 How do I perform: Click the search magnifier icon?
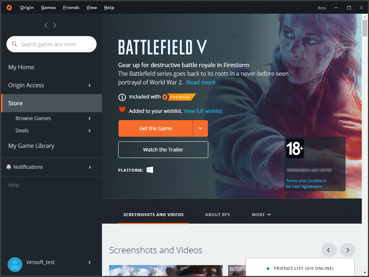(14, 44)
